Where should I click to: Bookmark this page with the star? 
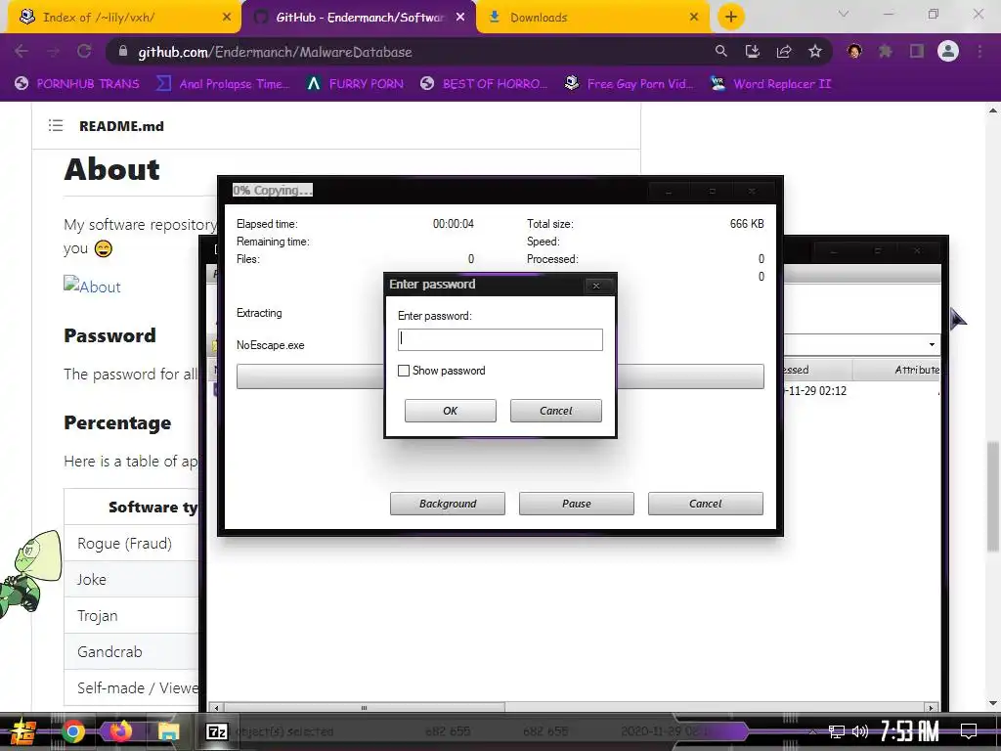[x=815, y=51]
